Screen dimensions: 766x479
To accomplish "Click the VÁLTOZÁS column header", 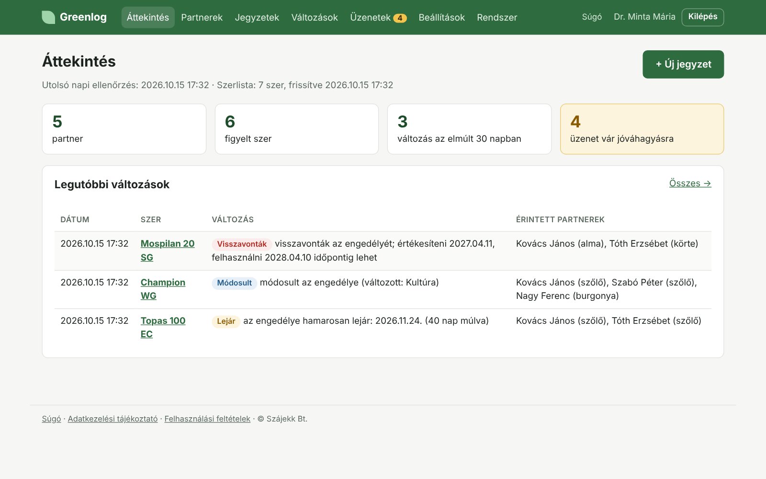I will pyautogui.click(x=233, y=219).
